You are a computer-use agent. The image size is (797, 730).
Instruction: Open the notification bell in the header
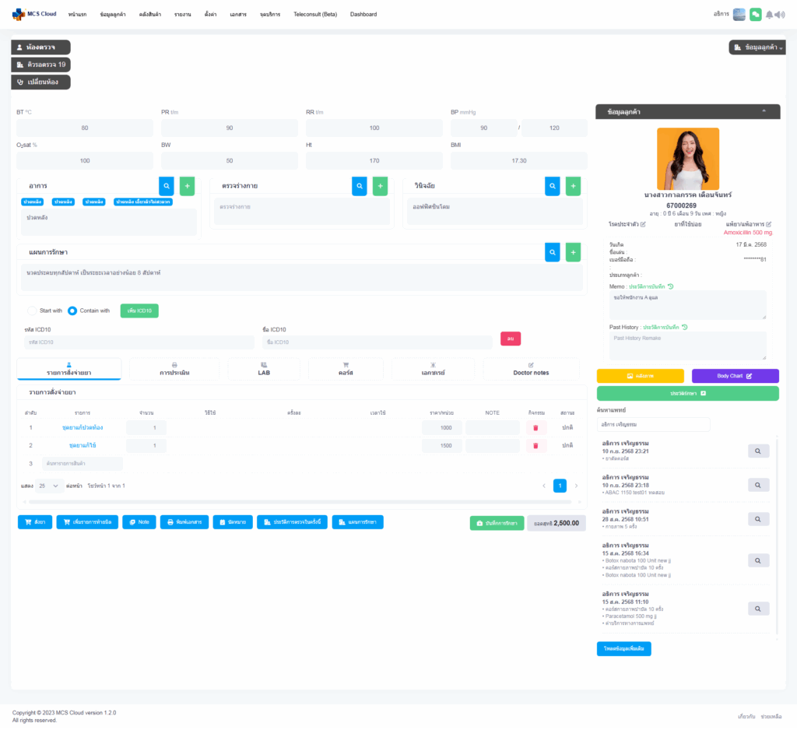tap(770, 15)
